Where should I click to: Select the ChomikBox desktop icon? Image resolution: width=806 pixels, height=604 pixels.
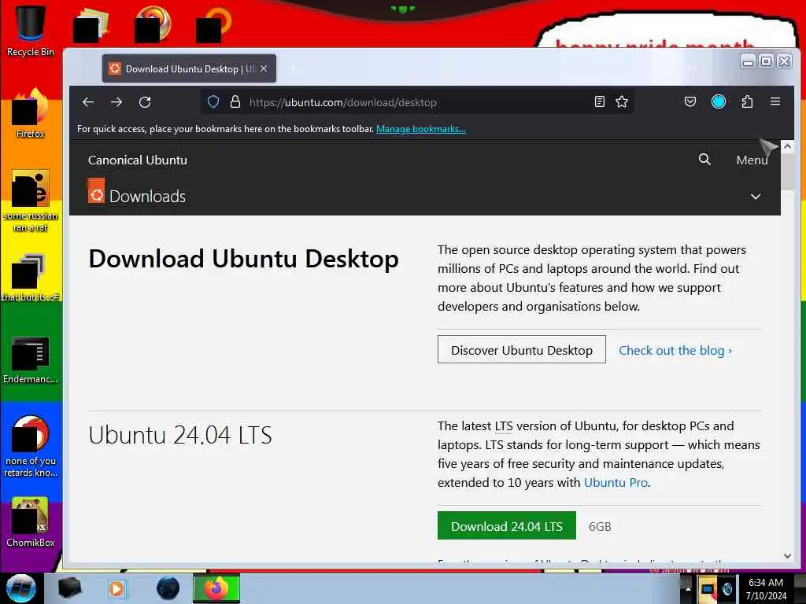pyautogui.click(x=31, y=522)
